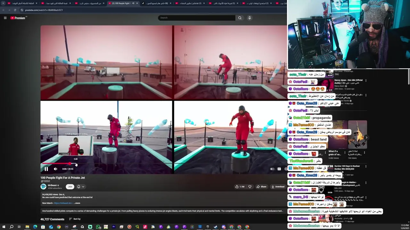Click inside the YouTube search field
Image resolution: width=410 pixels, height=230 pixels.
197,18
